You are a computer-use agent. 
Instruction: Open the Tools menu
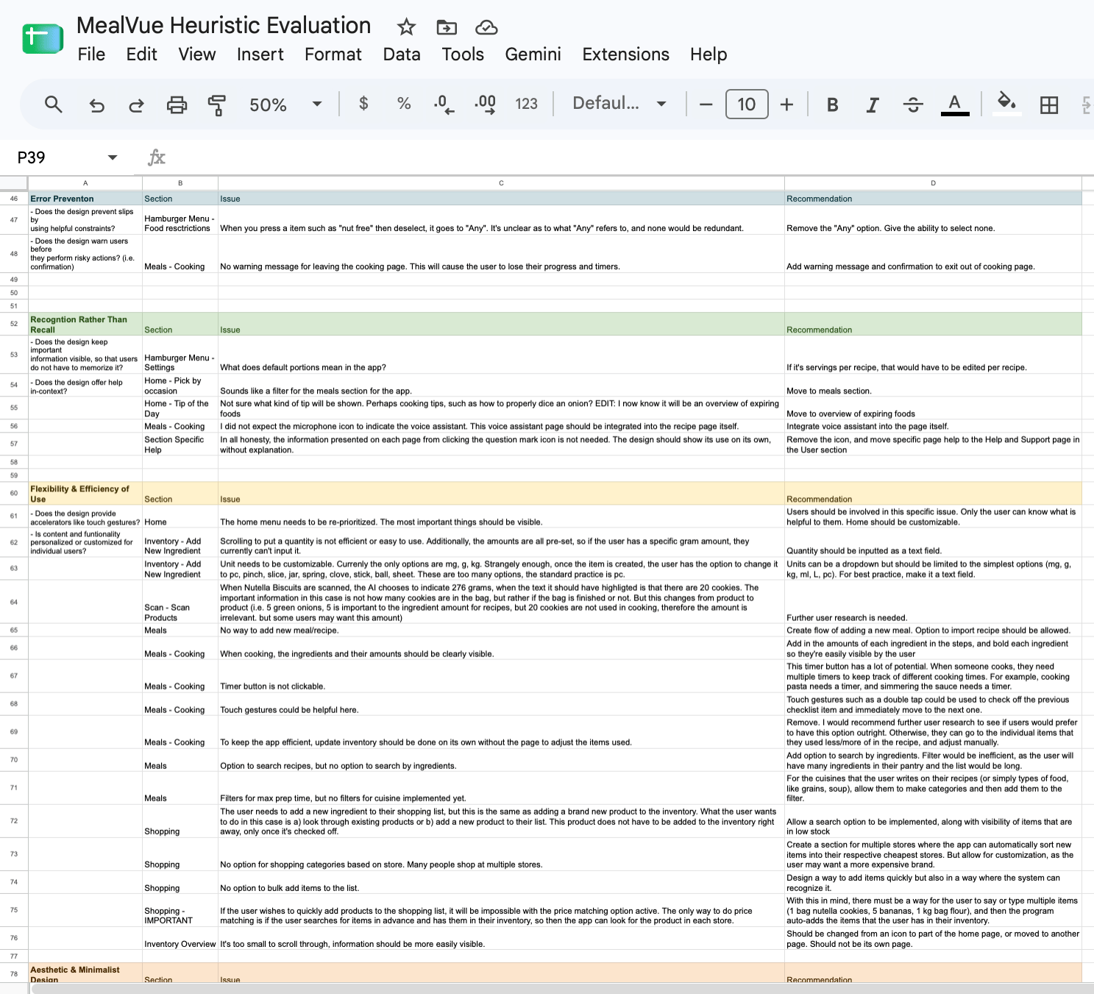pos(463,54)
